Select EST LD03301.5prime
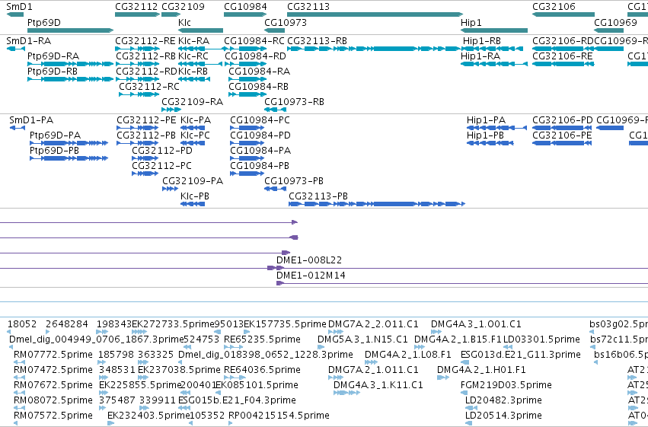 tap(542, 339)
